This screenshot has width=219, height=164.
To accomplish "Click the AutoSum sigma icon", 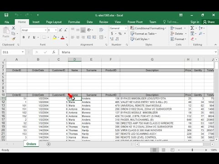I will point(192,28).
